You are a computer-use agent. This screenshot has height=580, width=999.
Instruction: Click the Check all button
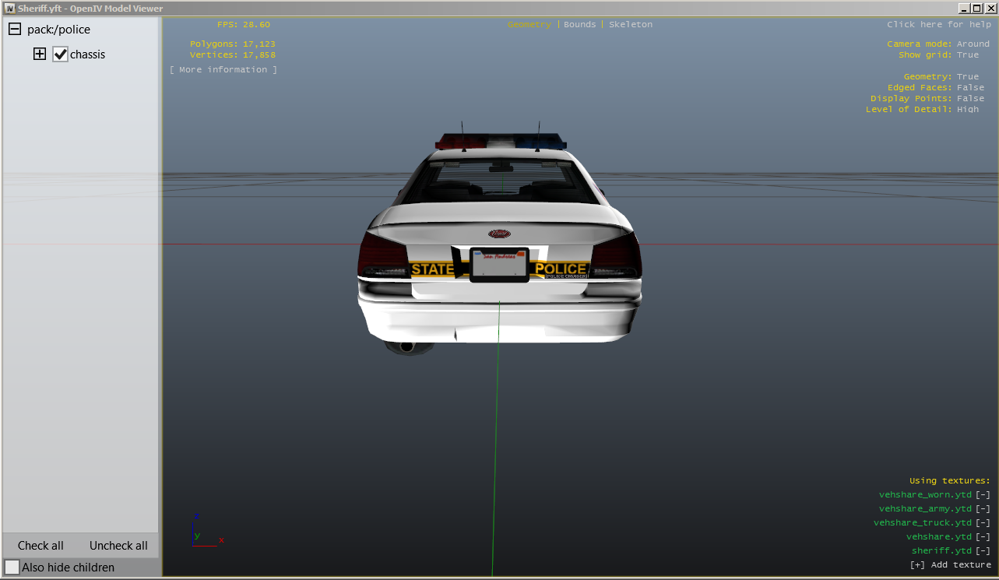(40, 546)
